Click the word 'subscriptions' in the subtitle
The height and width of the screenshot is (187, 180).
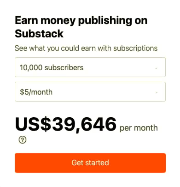[x=135, y=48]
